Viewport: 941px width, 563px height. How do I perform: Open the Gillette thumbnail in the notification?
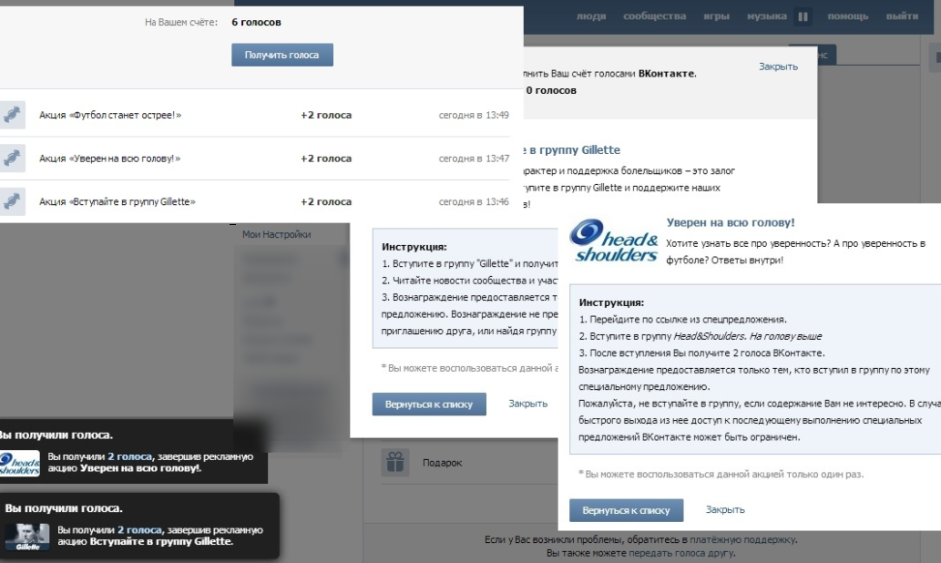[x=26, y=536]
